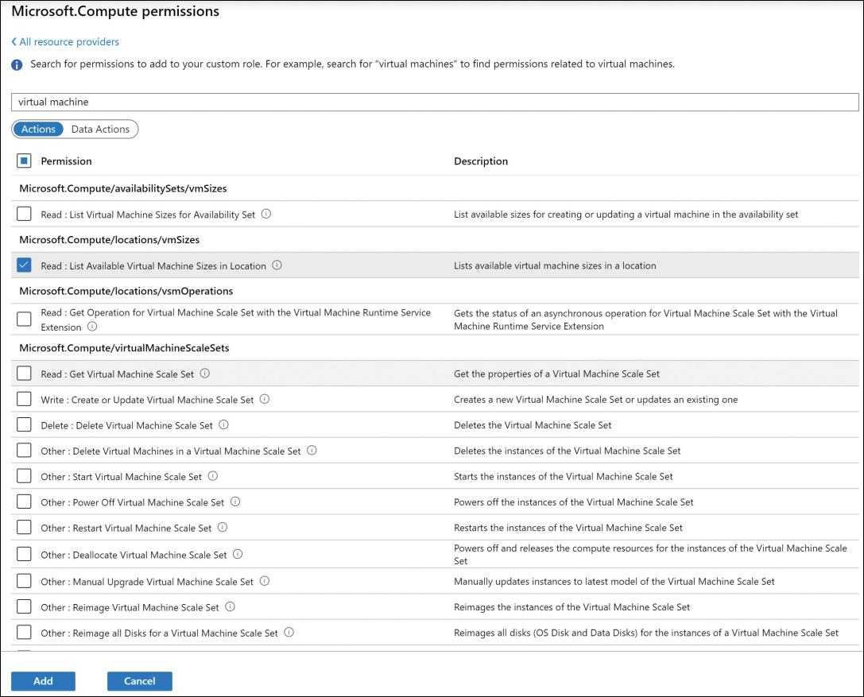Click description 'Starts the instances of the Virtual Machine Scale Set'
Viewport: 864px width, 697px height.
[563, 476]
